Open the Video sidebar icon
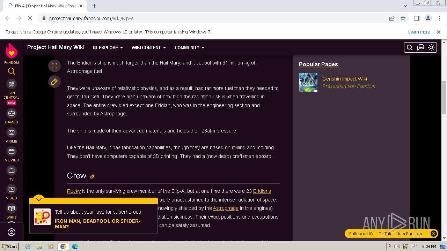Image resolution: width=447 pixels, height=251 pixels. click(12, 189)
